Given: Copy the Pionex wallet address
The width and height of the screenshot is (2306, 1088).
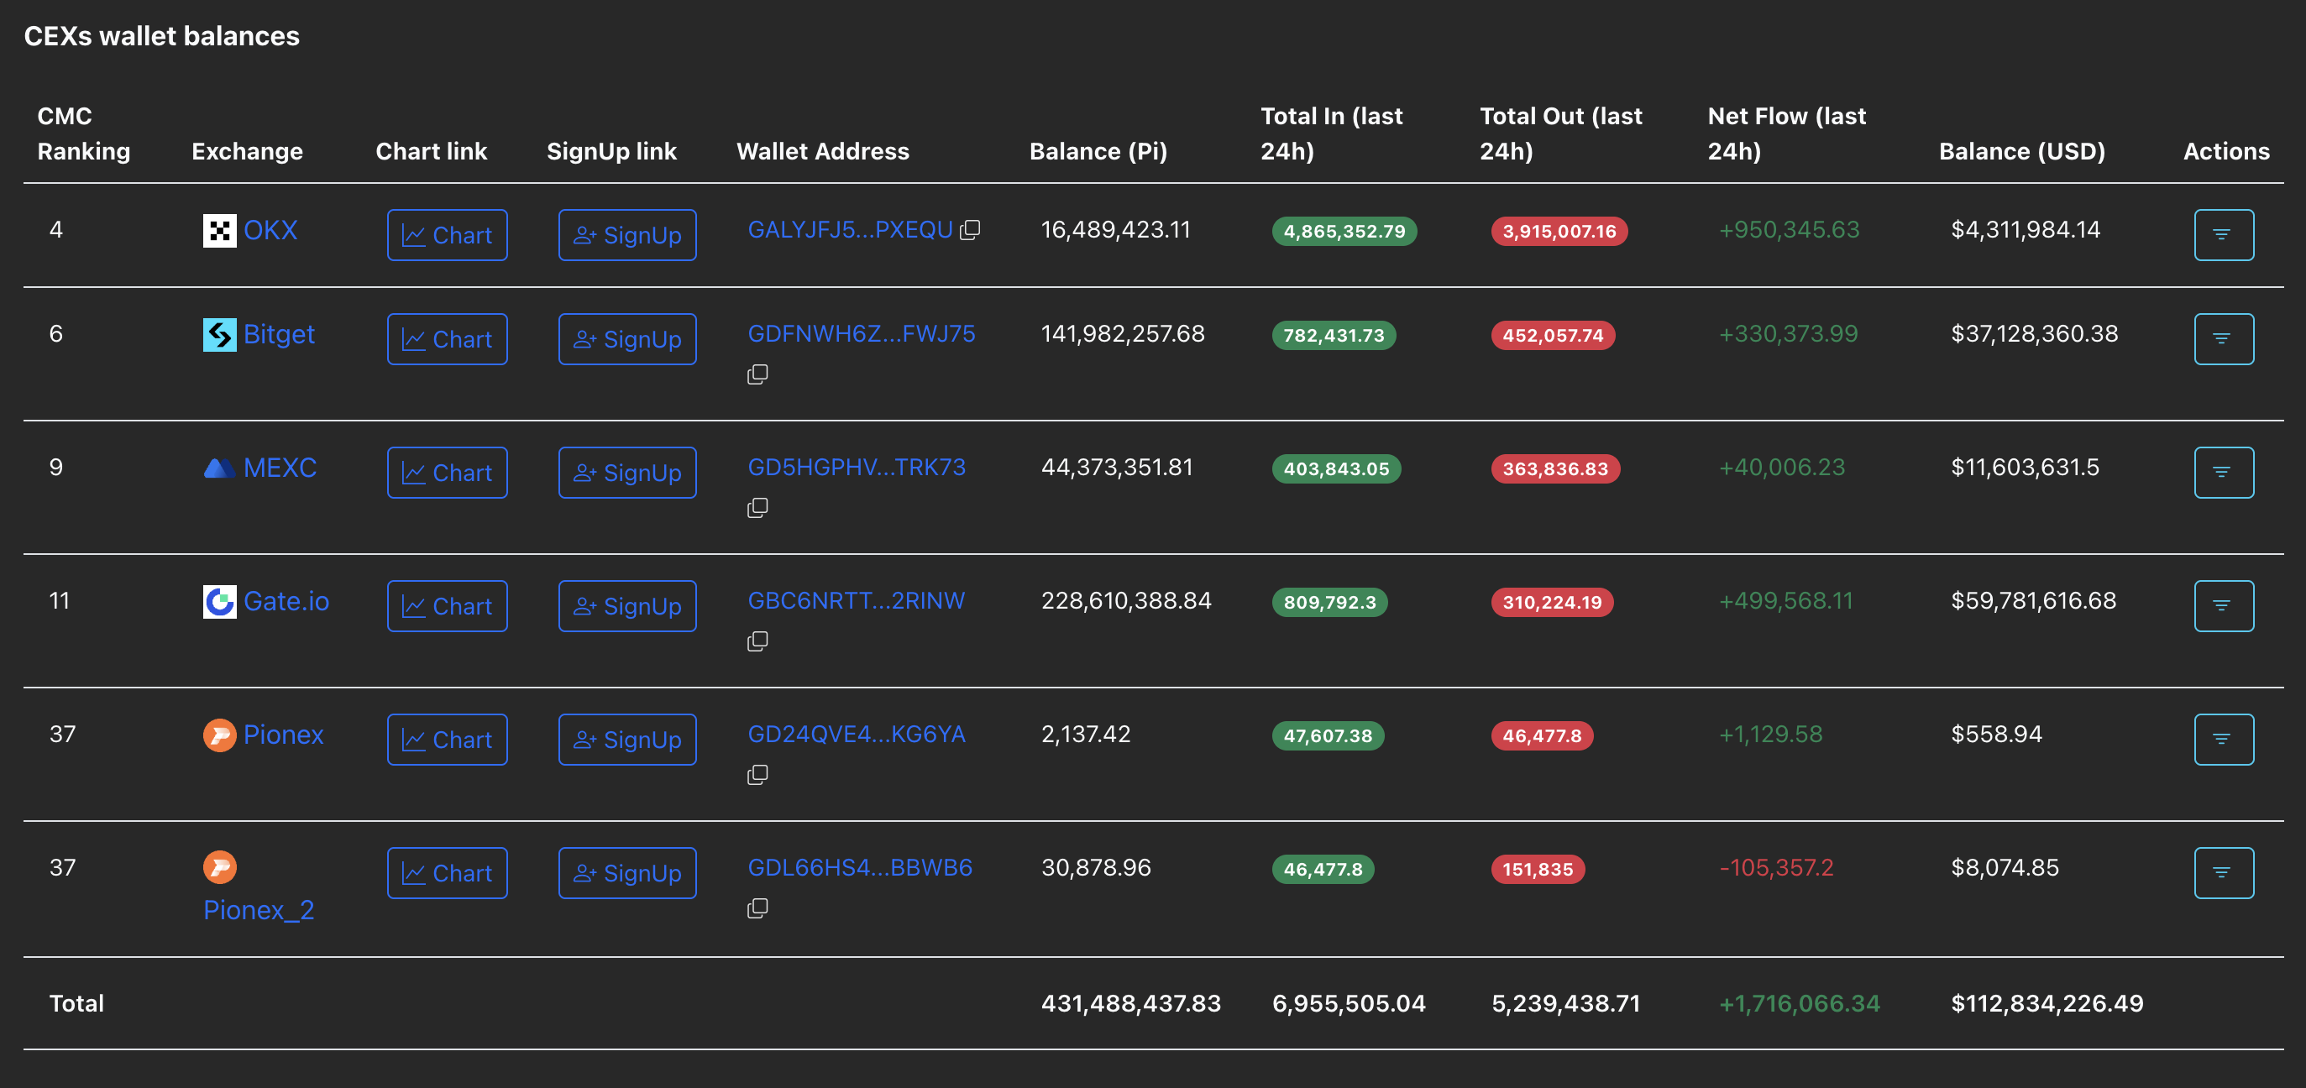Looking at the screenshot, I should pyautogui.click(x=757, y=774).
